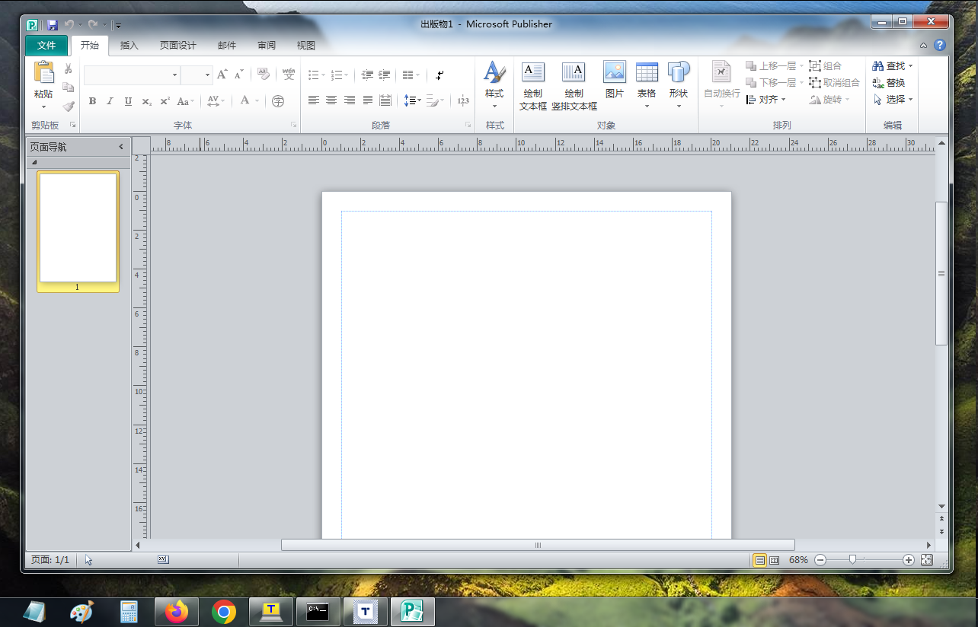Open the Page Design (页面设计) tab
978x627 pixels.
(x=177, y=46)
